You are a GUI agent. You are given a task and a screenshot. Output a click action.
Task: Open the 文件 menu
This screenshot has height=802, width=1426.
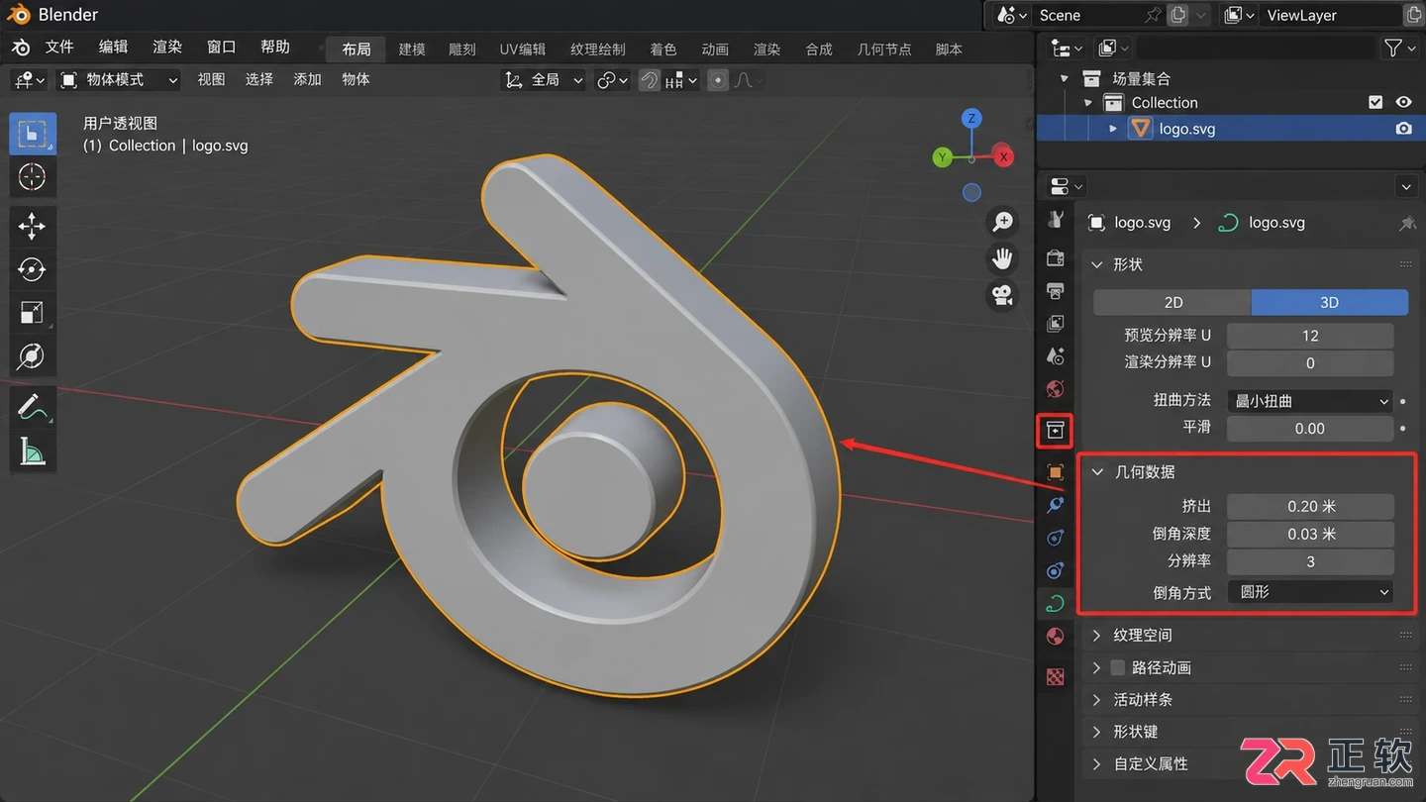pos(59,48)
